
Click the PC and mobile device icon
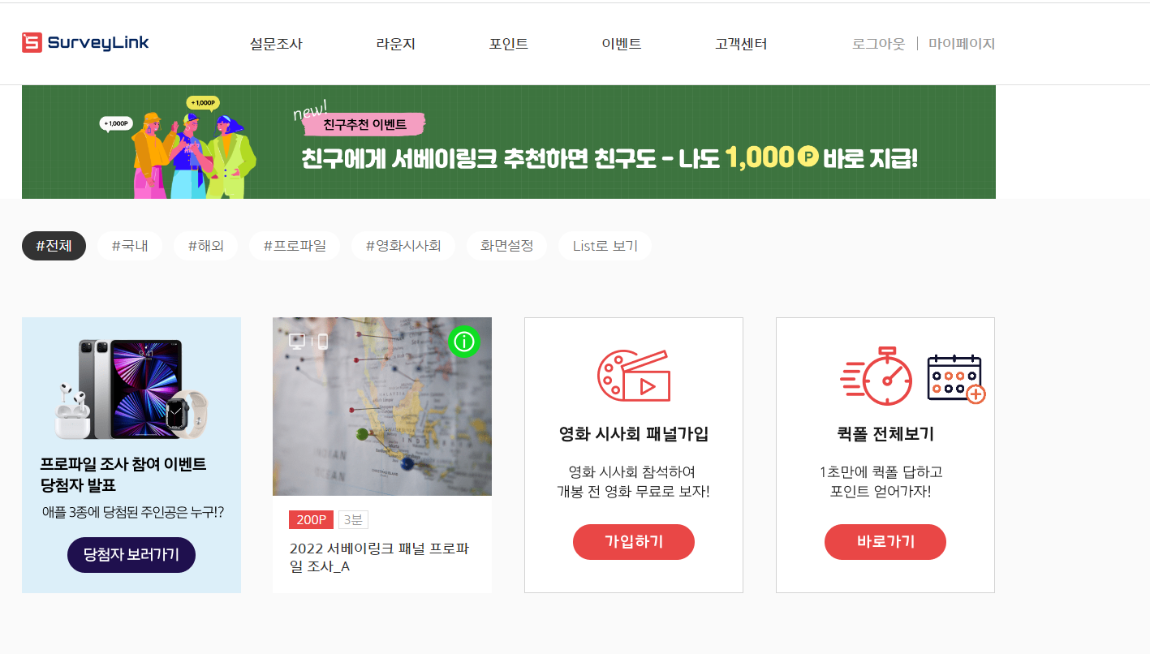point(308,342)
